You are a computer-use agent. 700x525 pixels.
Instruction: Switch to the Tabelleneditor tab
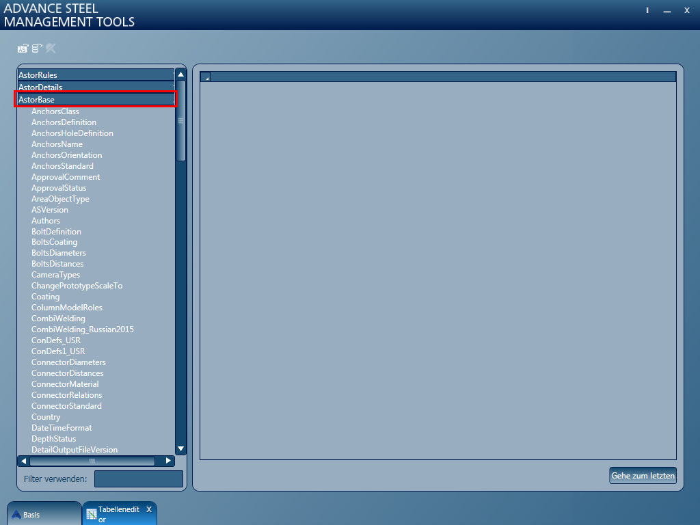pos(120,514)
